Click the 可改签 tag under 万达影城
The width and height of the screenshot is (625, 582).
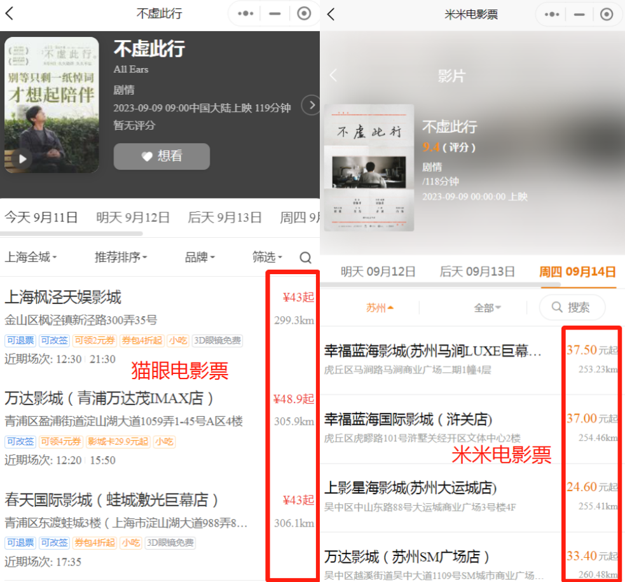click(x=20, y=441)
